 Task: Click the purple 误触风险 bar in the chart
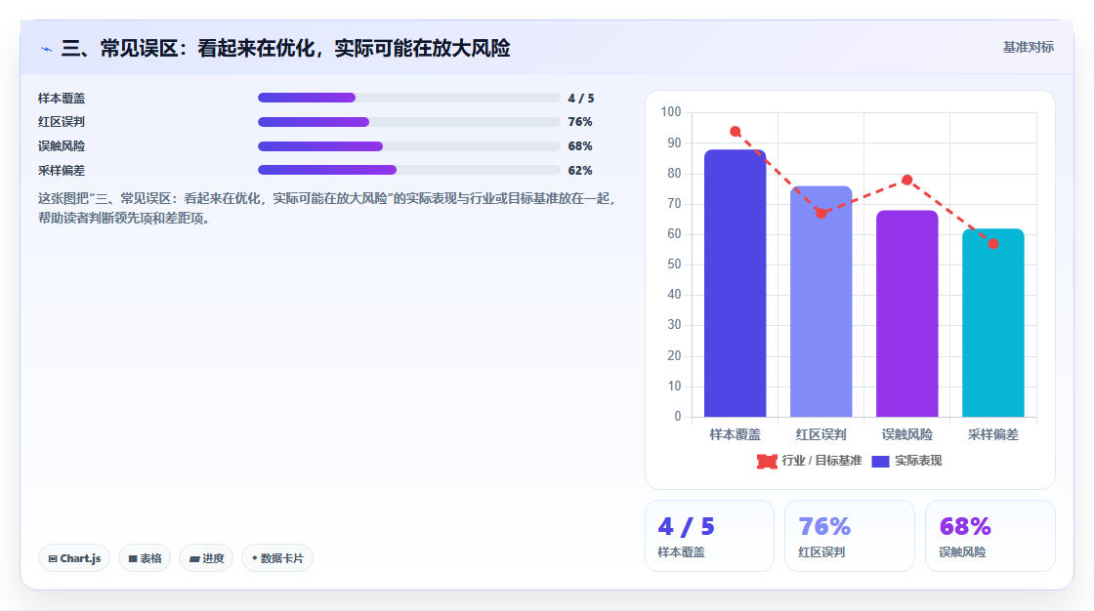click(907, 314)
